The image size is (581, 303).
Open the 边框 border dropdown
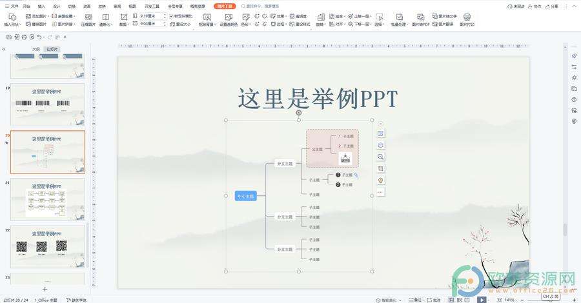[x=278, y=24]
